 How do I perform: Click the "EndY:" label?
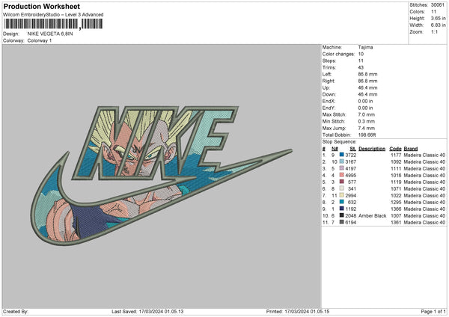tap(329, 108)
